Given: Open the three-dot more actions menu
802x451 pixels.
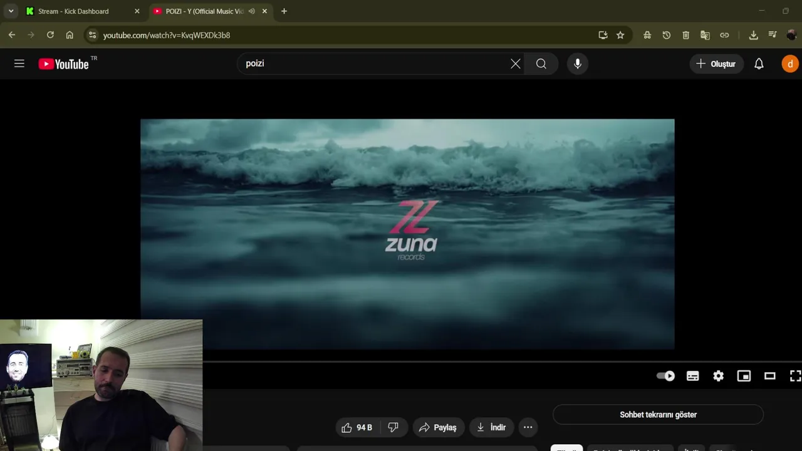Looking at the screenshot, I should 528,427.
